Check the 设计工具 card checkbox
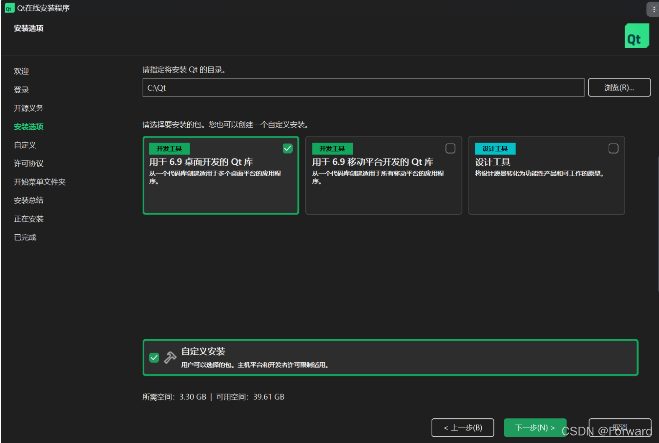This screenshot has height=443, width=659. tap(613, 149)
